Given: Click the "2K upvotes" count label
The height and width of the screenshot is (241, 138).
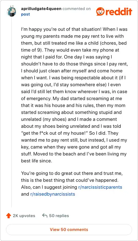Looking at the screenshot, I should coord(24,216).
